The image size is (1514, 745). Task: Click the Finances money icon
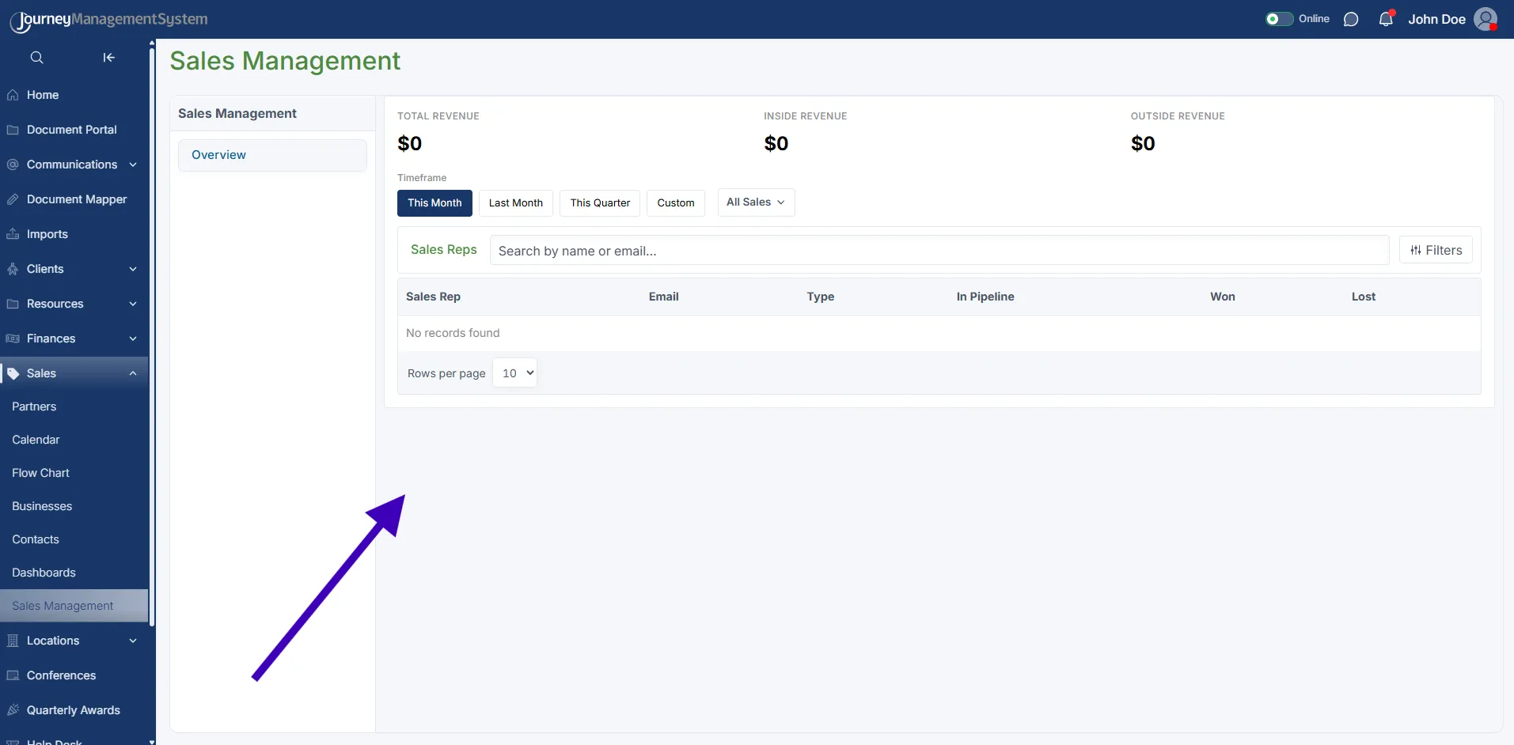click(13, 338)
